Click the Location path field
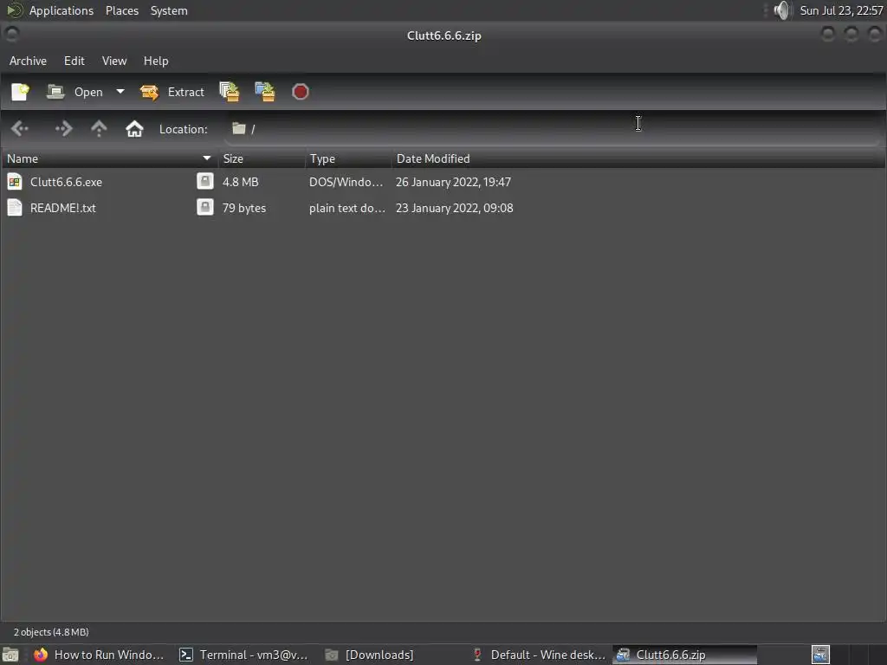The image size is (887, 665). [x=552, y=129]
